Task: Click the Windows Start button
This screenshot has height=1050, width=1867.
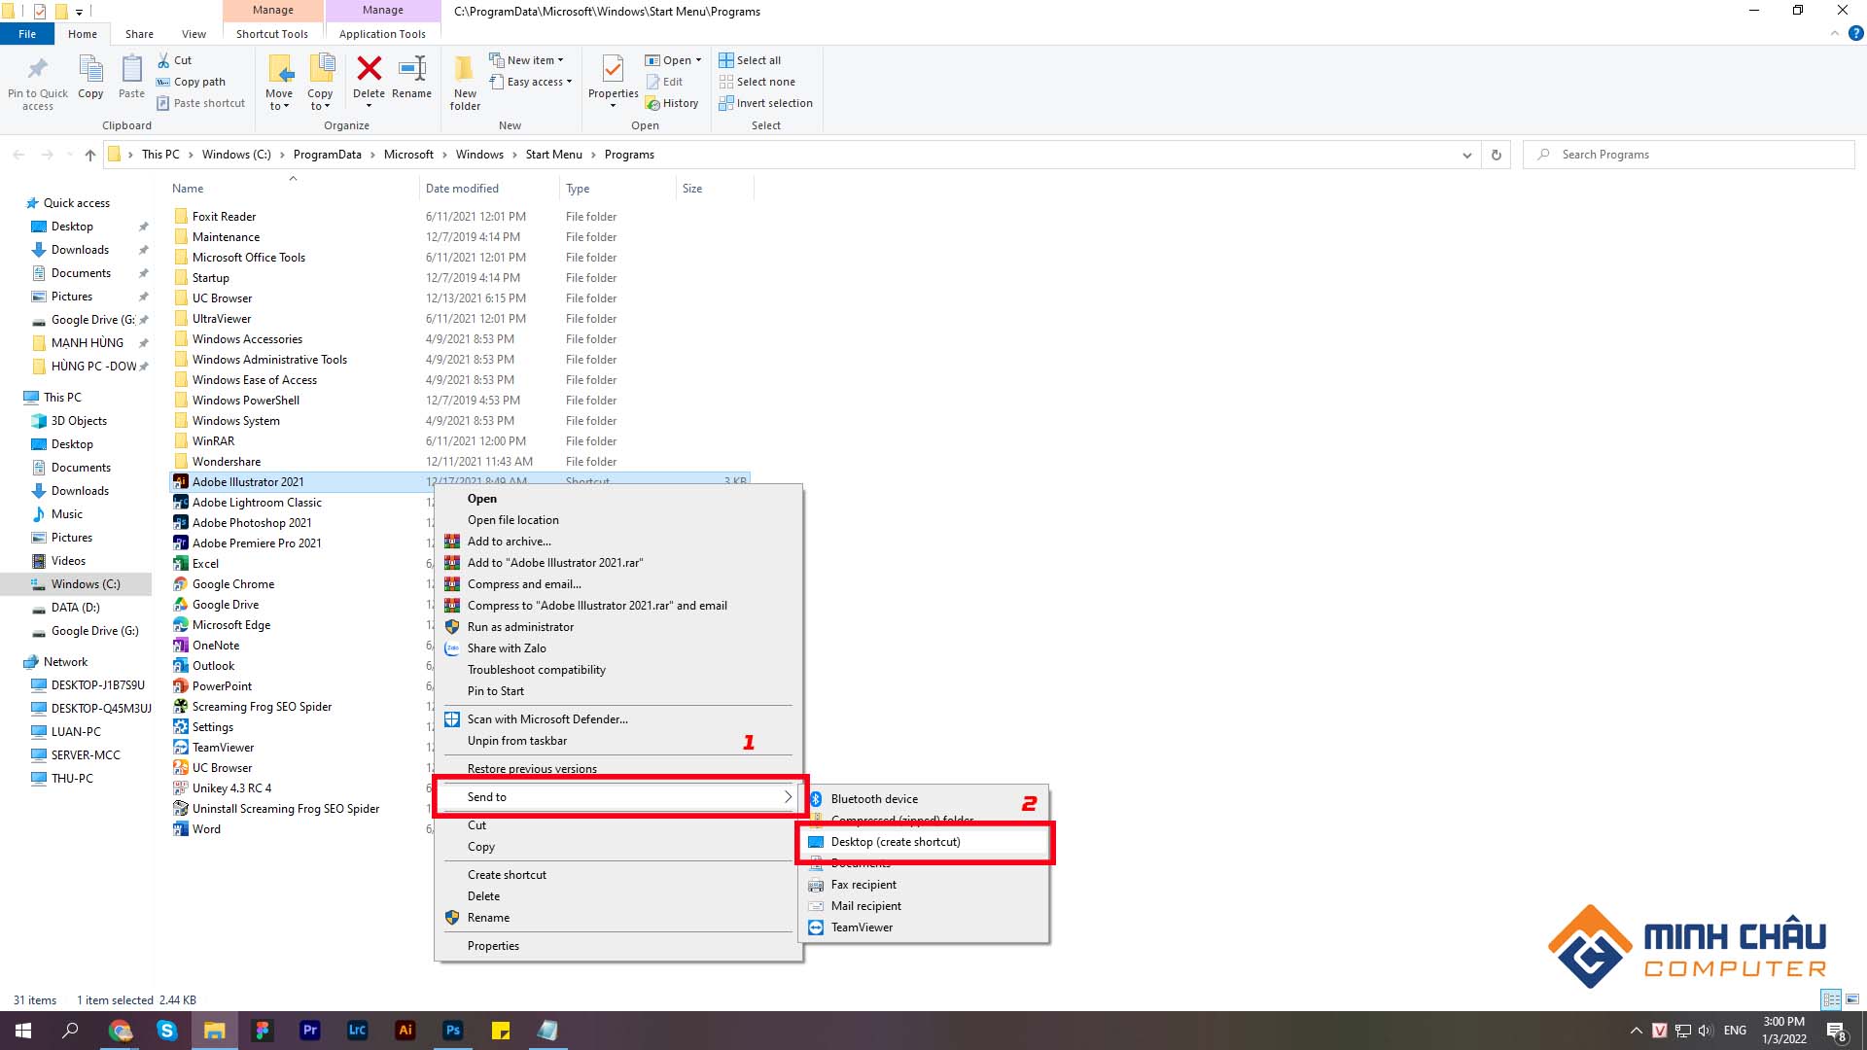Action: tap(23, 1031)
